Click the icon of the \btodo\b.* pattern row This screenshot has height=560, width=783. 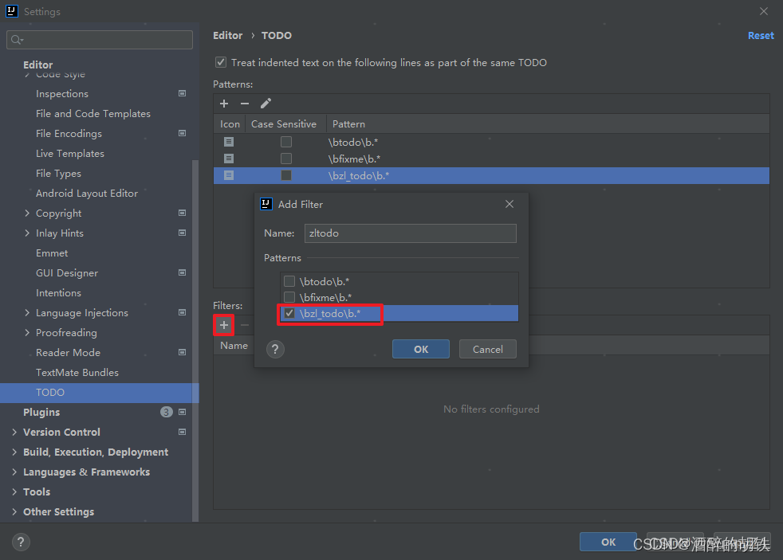[229, 142]
